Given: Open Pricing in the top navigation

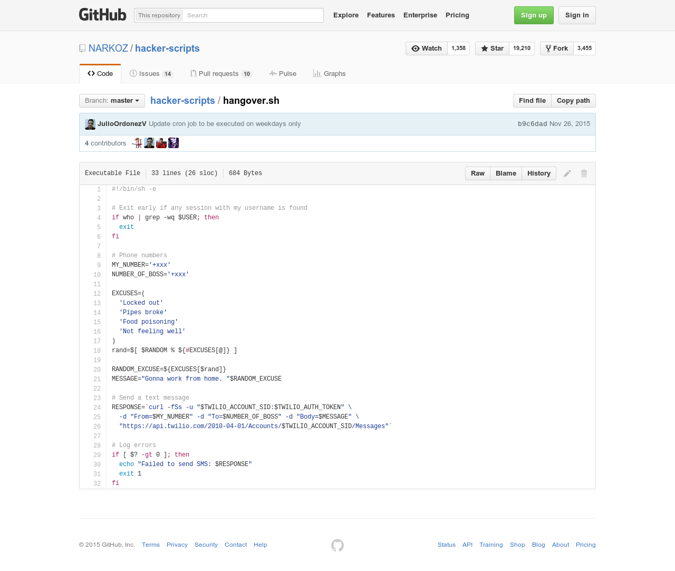Looking at the screenshot, I should (x=457, y=15).
